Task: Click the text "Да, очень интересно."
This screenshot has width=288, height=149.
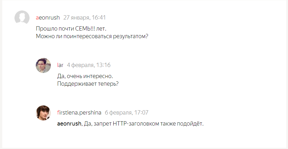Action: pos(85,76)
